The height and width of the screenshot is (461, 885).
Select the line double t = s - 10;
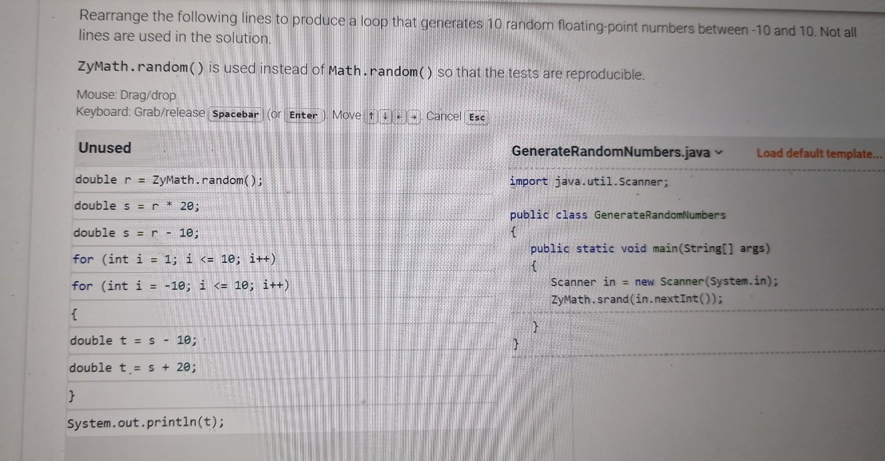pyautogui.click(x=133, y=340)
